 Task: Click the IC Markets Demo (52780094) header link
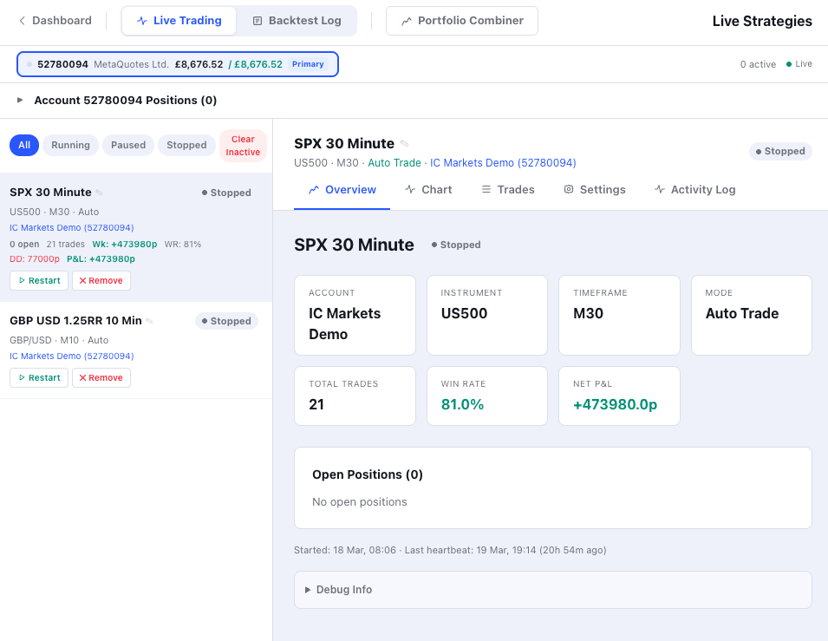pyautogui.click(x=503, y=162)
